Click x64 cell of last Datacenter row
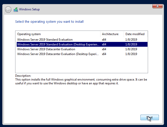Viewport: 167px width, 127px height. (104, 54)
